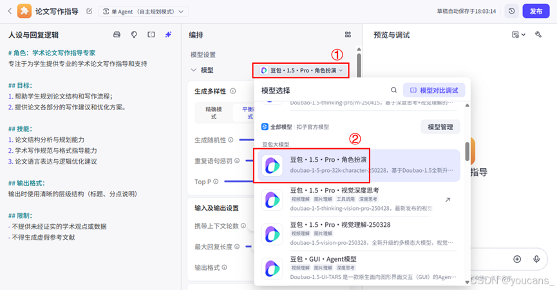557x290 pixels.
Task: Select the 平衡模式 tab
Action: coord(243,113)
